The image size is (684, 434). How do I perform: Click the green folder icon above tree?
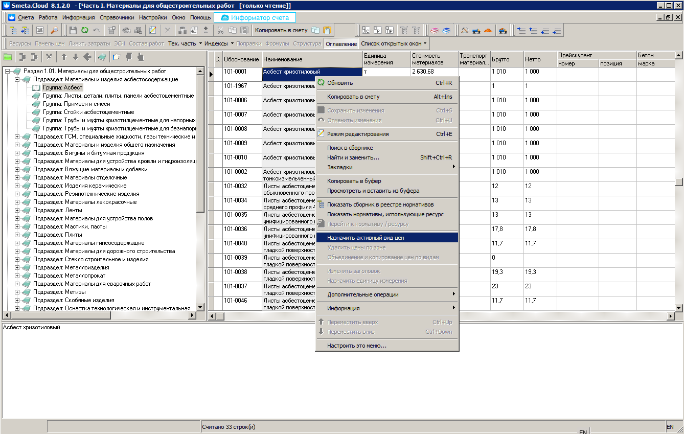8,57
